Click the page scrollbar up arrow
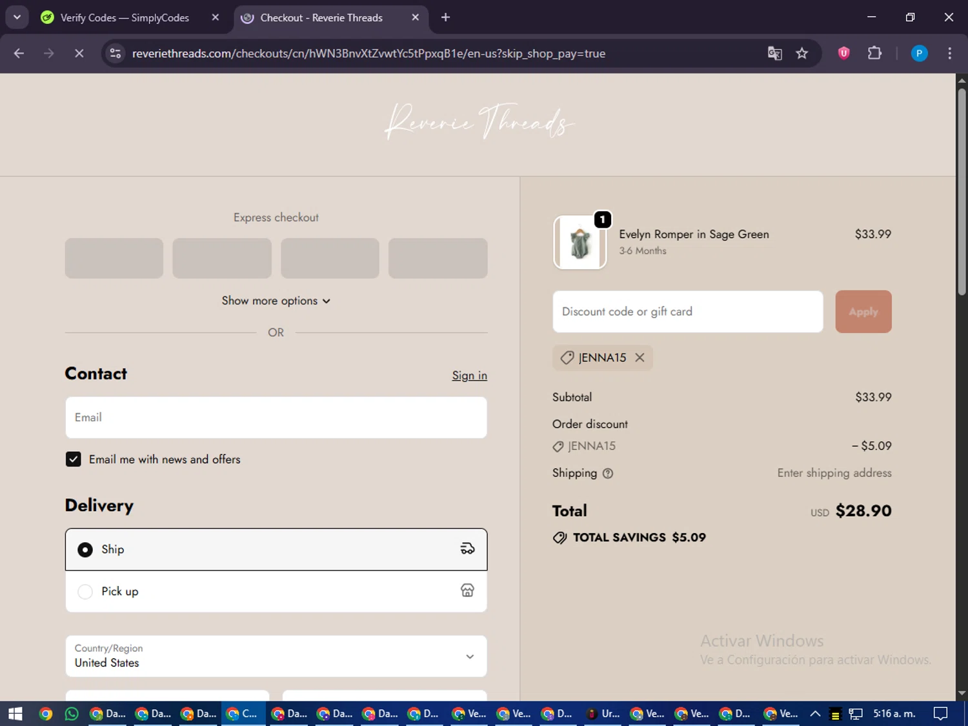Screen dimensions: 968x726 (x=962, y=81)
